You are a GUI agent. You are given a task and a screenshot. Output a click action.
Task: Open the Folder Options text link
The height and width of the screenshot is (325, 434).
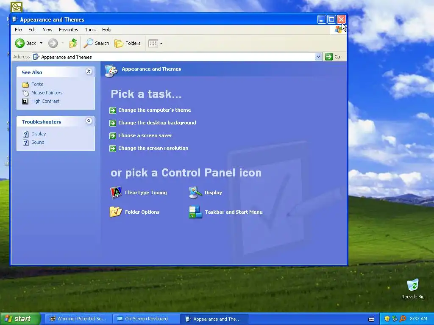pyautogui.click(x=142, y=212)
